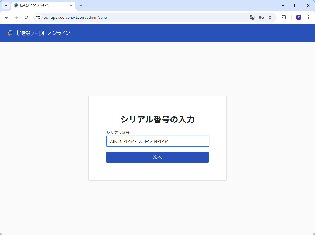Open the profile avatar "T"
315x235 pixels.
coord(299,17)
